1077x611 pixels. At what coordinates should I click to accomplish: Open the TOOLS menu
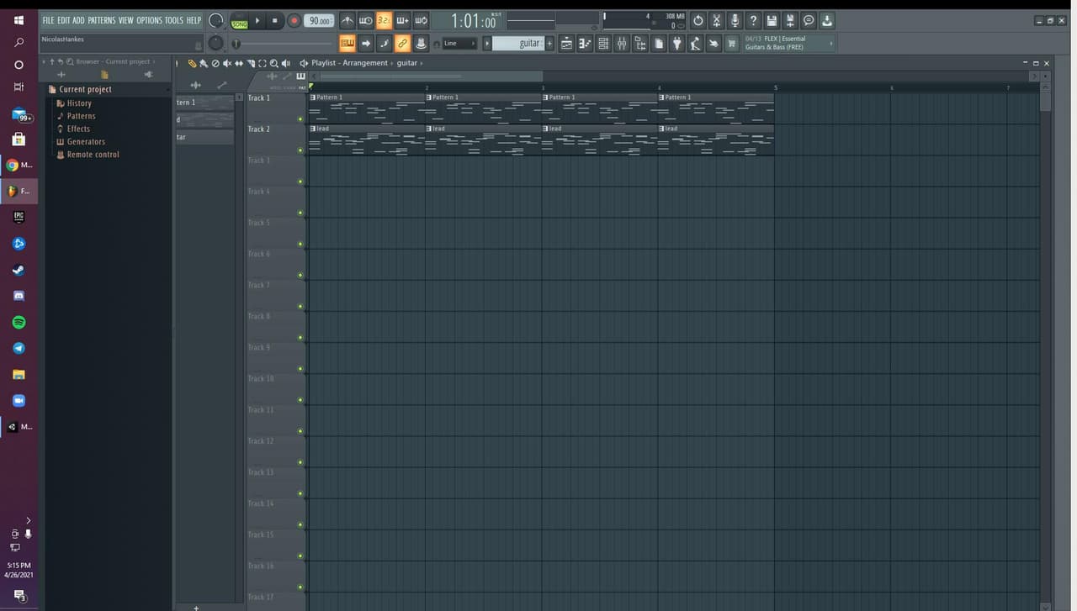point(174,20)
